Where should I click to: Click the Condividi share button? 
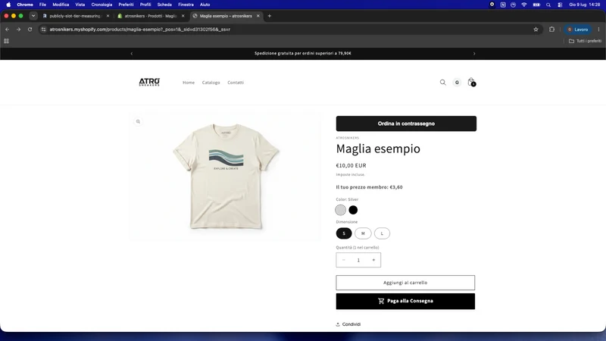pos(348,324)
